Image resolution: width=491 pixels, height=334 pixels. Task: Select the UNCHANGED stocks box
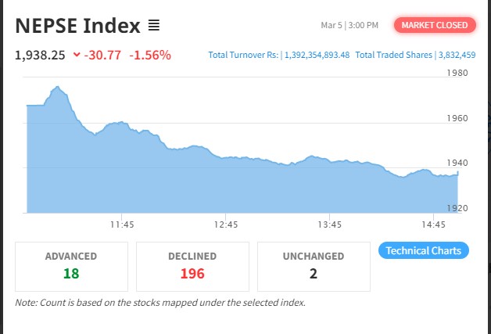(314, 266)
